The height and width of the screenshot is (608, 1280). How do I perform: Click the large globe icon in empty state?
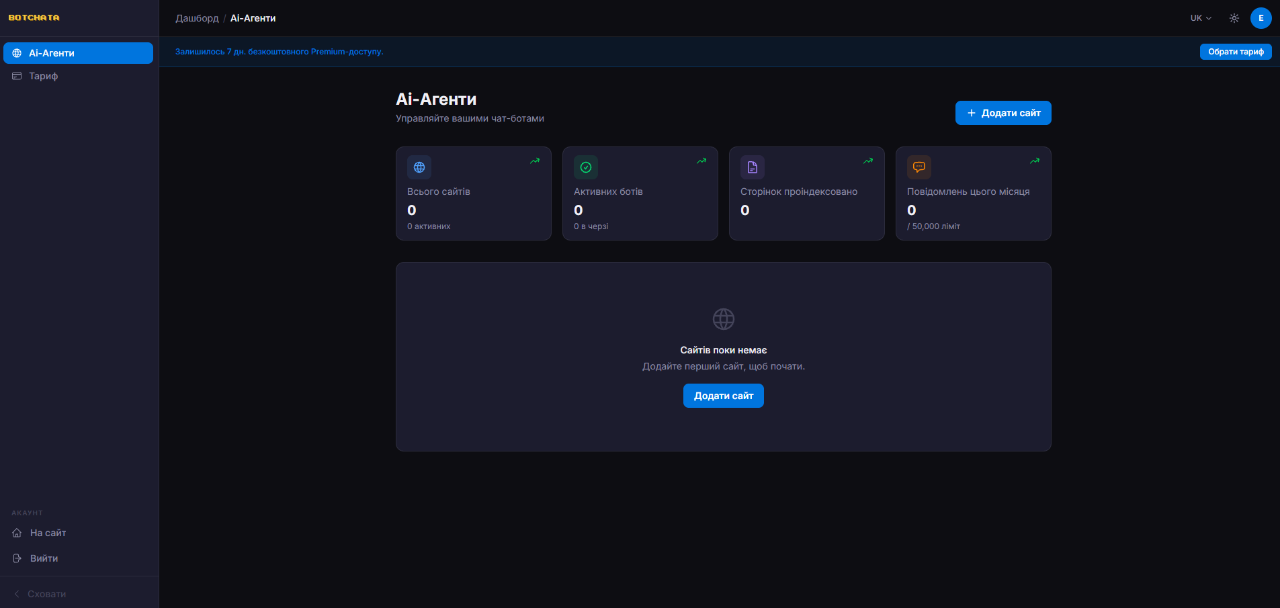tap(724, 319)
